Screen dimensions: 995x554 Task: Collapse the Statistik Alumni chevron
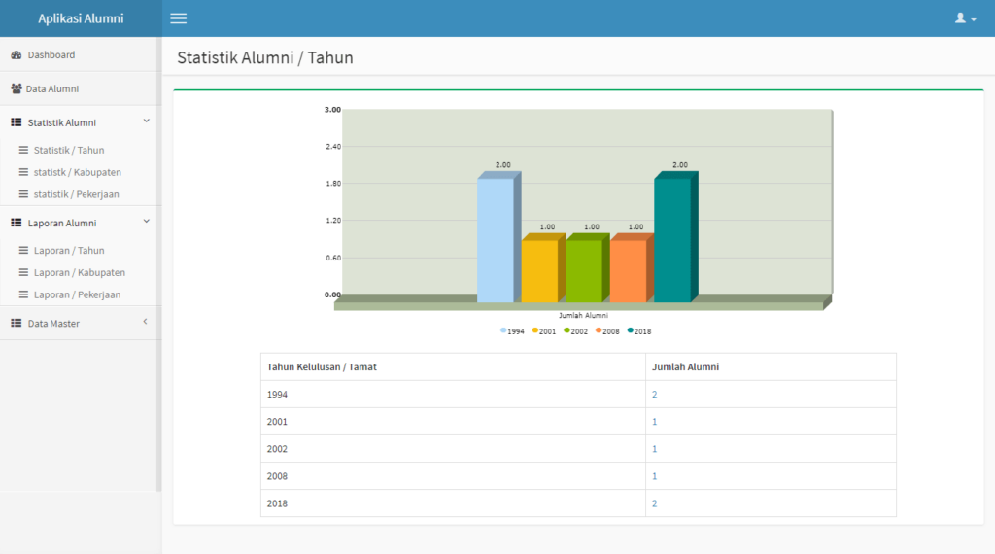pyautogui.click(x=146, y=121)
